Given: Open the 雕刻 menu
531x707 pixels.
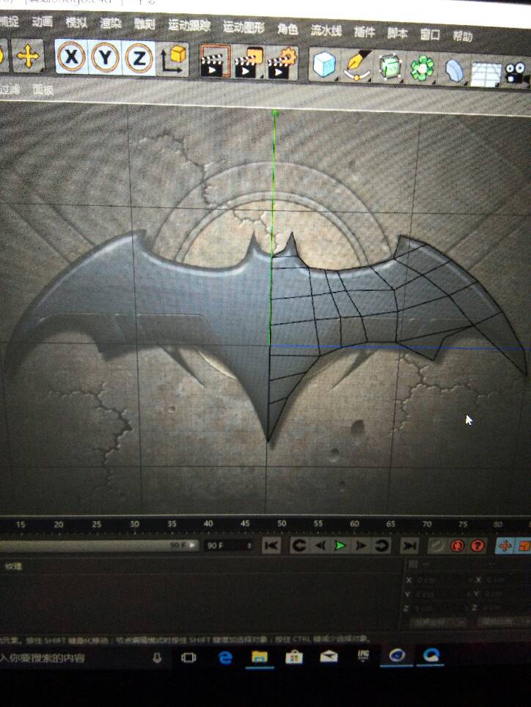Looking at the screenshot, I should click(x=144, y=24).
